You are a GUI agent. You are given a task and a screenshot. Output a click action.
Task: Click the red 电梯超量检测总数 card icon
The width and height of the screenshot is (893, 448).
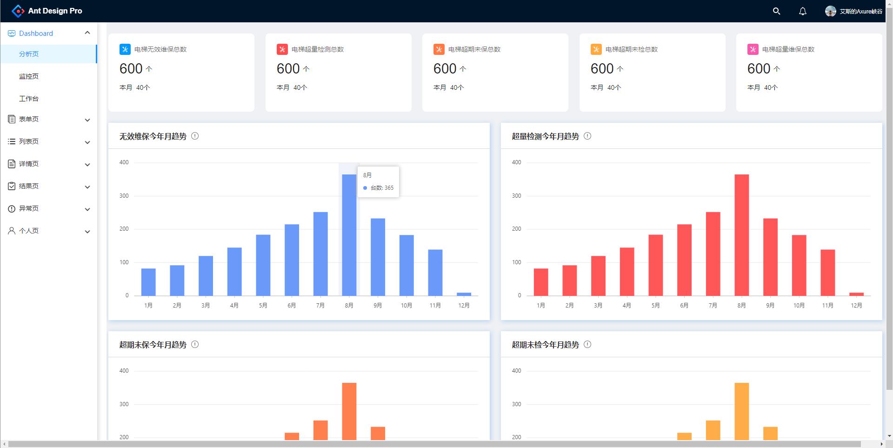(x=282, y=49)
